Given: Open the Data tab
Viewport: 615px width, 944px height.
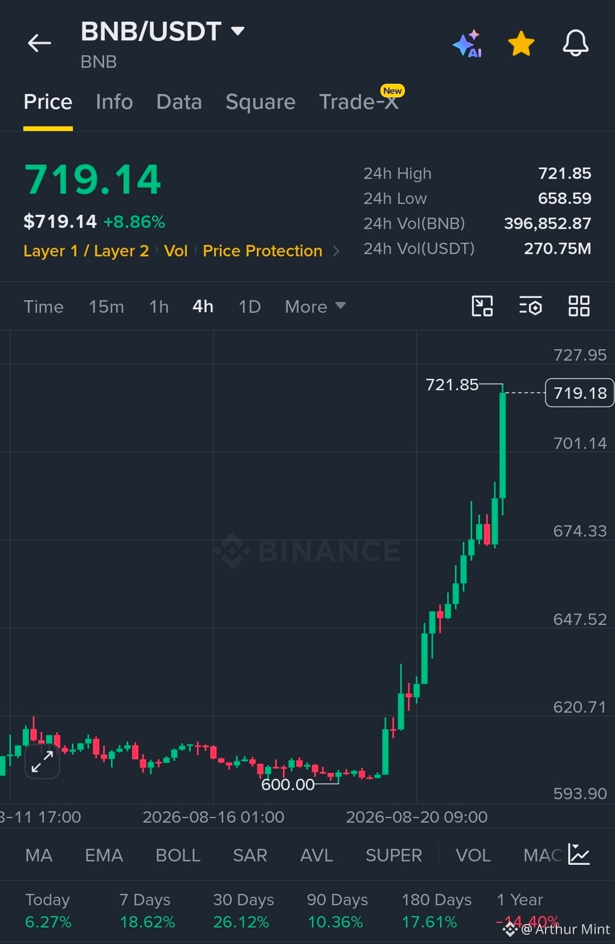Looking at the screenshot, I should [x=179, y=102].
